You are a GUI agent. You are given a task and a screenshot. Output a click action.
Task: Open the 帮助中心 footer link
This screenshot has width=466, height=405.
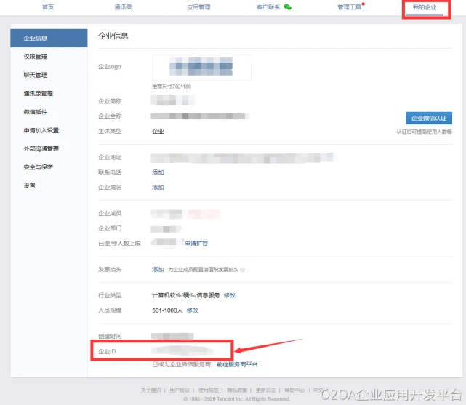point(294,390)
